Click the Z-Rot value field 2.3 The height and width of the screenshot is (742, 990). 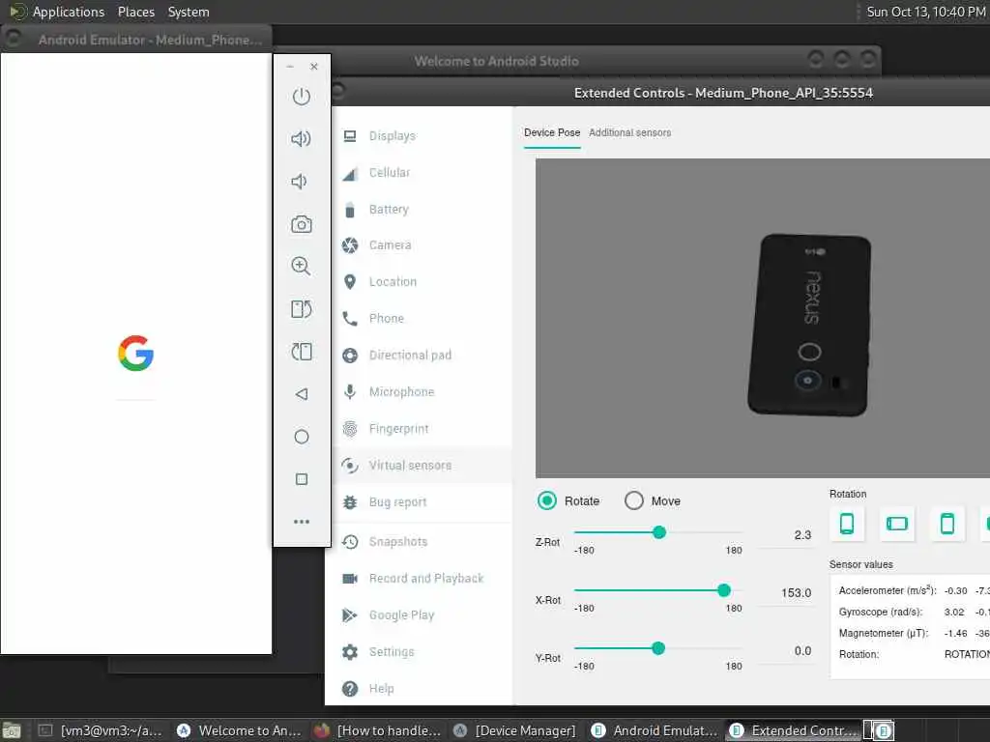coord(785,535)
